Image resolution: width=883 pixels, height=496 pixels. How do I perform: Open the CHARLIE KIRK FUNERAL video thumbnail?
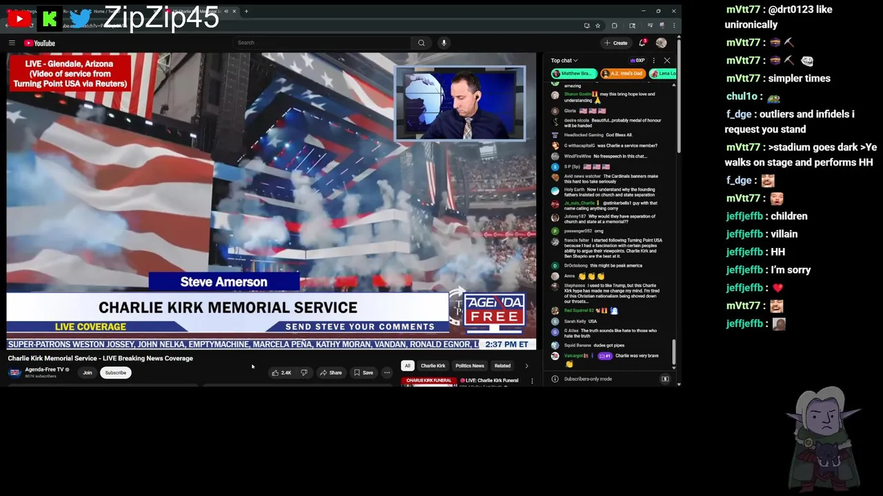[429, 382]
